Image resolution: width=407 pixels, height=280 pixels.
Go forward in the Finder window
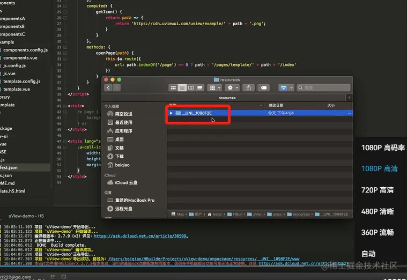click(117, 88)
